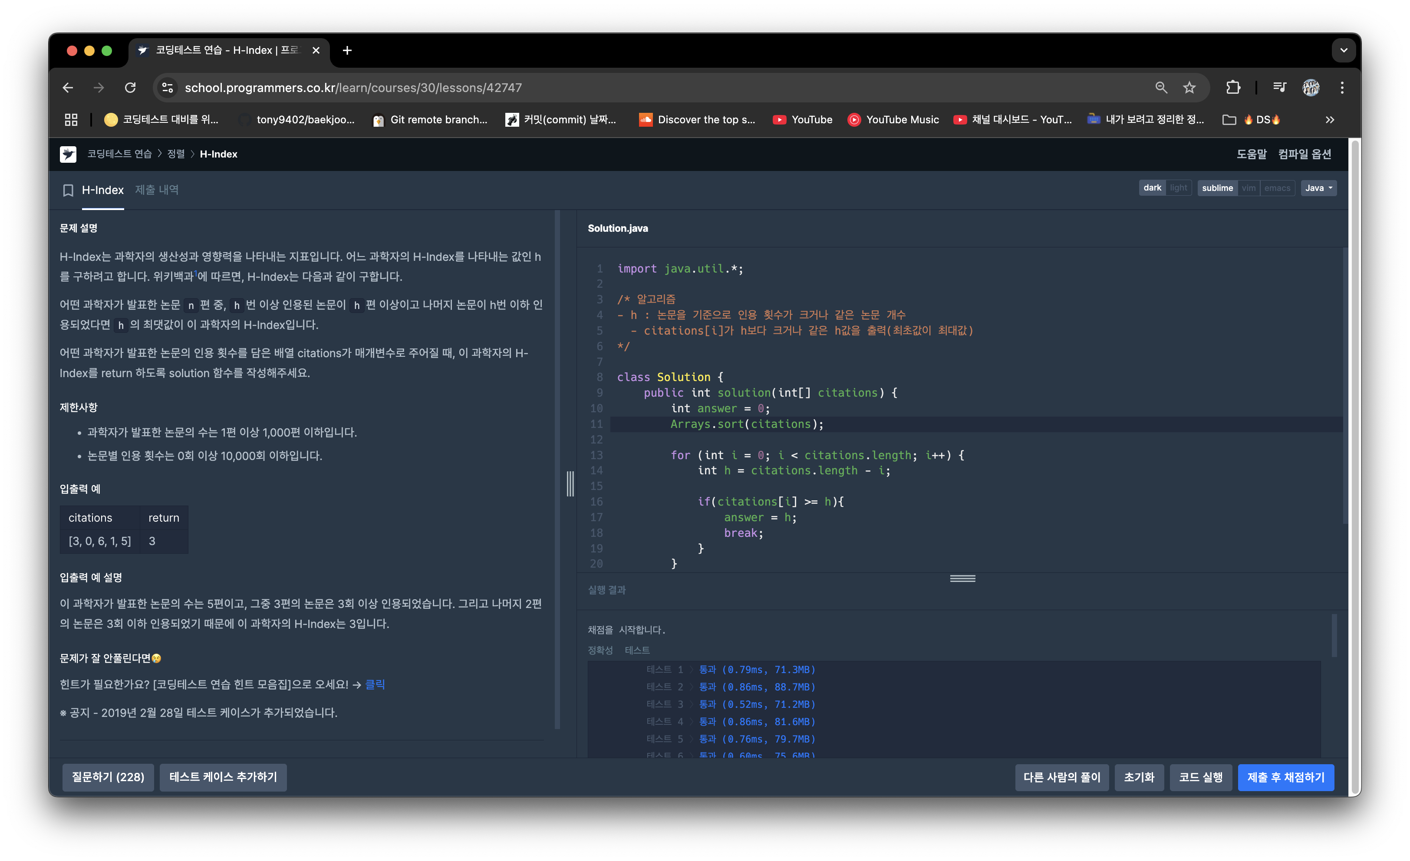Open 다른 사람의 풀이 others' solutions
Screen dimensions: 1410x861
coord(1063,776)
